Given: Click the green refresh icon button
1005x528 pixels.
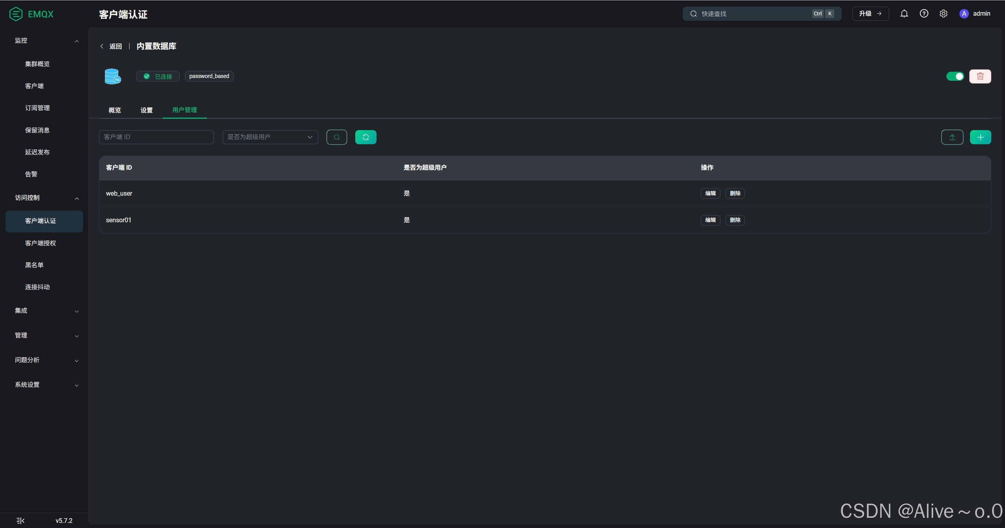Looking at the screenshot, I should click(365, 137).
